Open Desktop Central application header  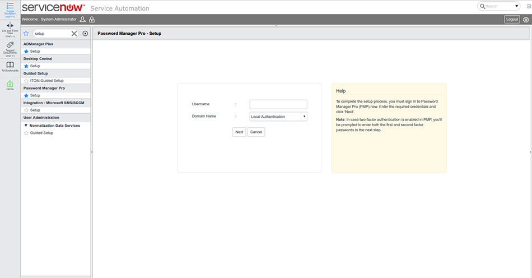pos(55,58)
